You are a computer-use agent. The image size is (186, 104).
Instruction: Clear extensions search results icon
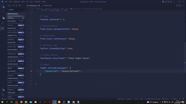click(x=20, y=5)
